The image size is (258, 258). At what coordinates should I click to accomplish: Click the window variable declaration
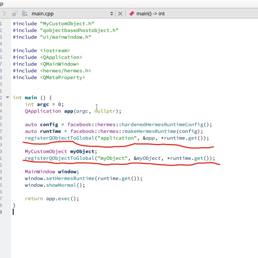coord(67,172)
